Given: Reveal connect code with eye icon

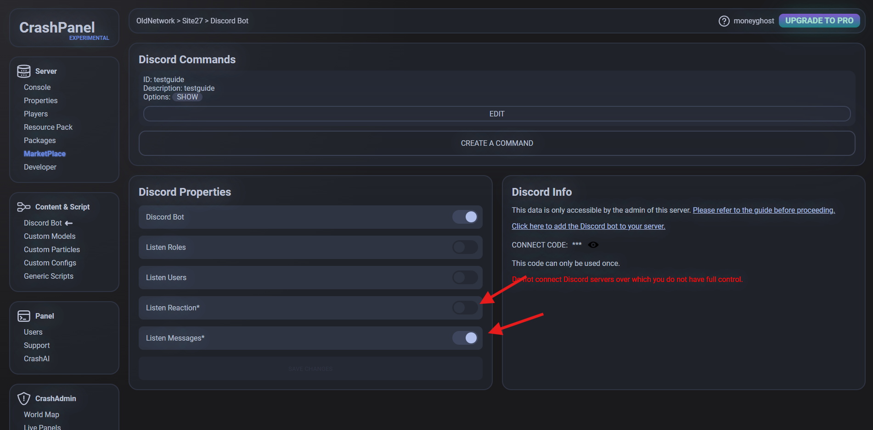Looking at the screenshot, I should pos(593,245).
